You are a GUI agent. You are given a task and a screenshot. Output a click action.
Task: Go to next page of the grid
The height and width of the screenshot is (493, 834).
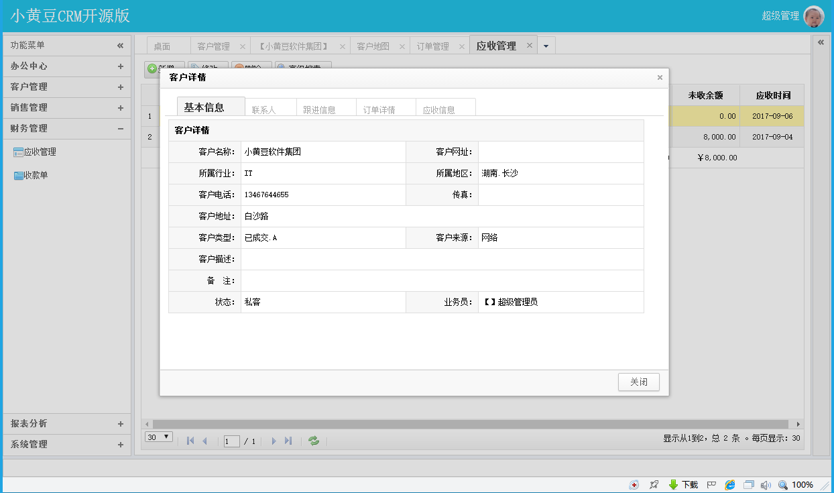coord(274,441)
